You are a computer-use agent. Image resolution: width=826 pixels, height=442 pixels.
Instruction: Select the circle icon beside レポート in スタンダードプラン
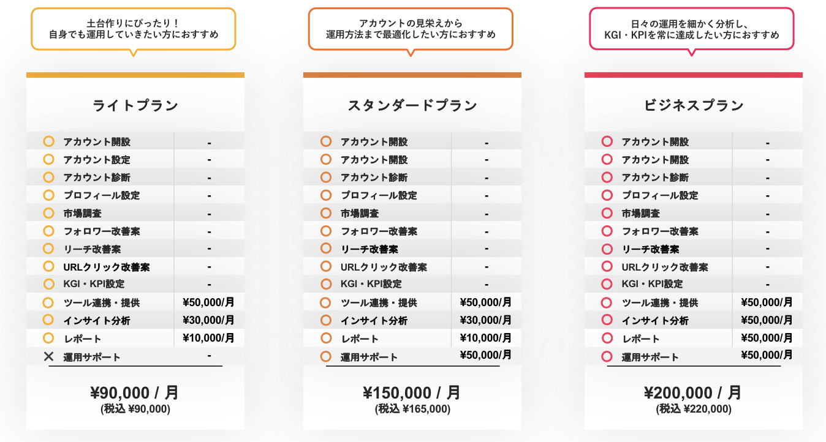(x=327, y=338)
